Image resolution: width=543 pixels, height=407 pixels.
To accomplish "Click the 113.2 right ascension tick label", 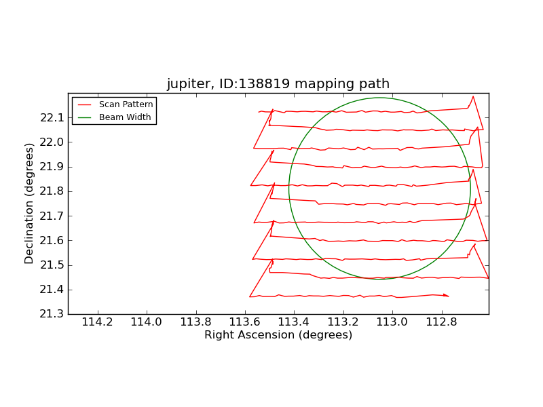I will [x=343, y=322].
